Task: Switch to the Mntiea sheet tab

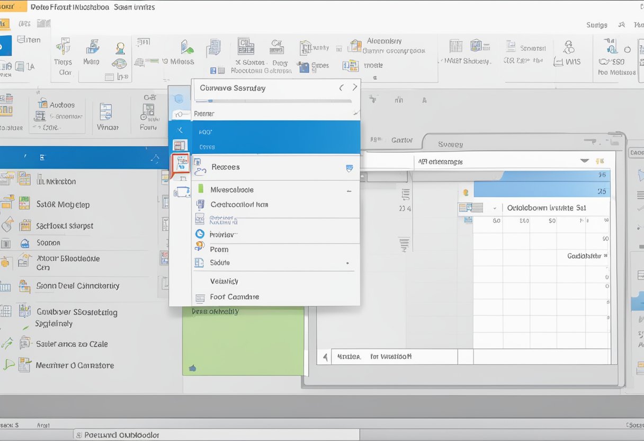Action: (x=349, y=356)
